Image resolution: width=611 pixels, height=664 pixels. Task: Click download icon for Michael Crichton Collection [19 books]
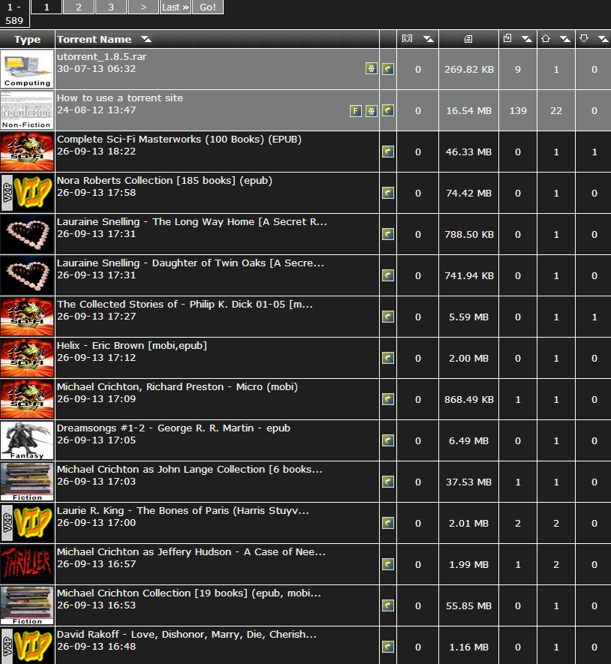pos(388,605)
